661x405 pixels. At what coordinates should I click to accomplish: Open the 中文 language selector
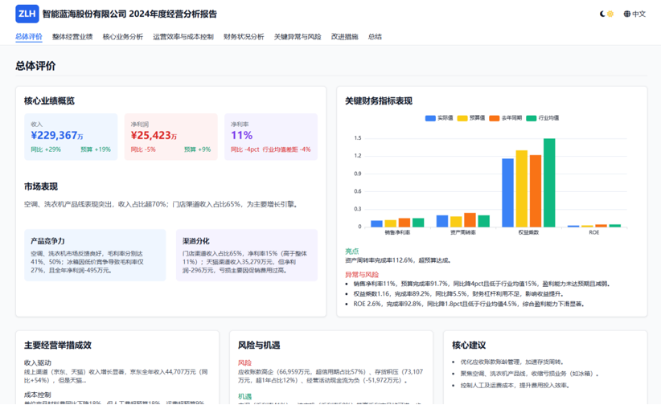pyautogui.click(x=639, y=14)
